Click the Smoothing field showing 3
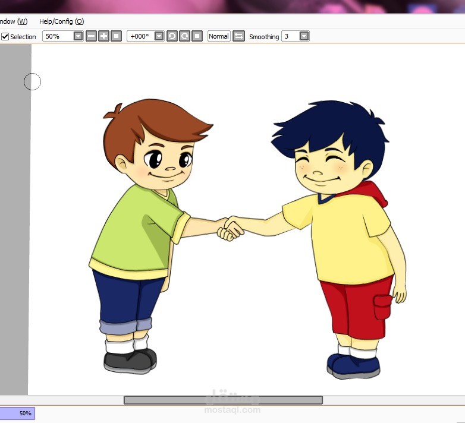This screenshot has width=465, height=423. pos(290,36)
